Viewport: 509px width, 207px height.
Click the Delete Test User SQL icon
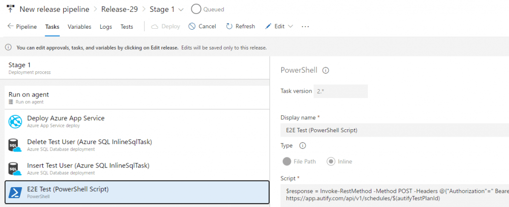[14, 145]
